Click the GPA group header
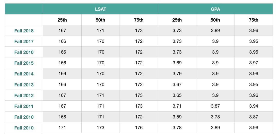Image resolution: width=278 pixels, height=137 pixels. point(215,9)
